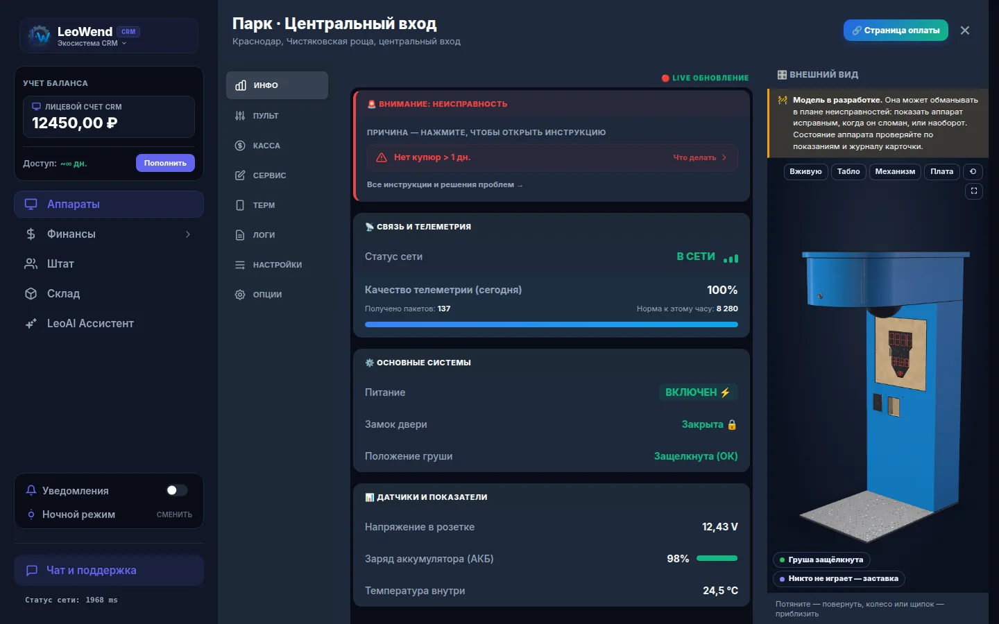Open the КАССА tab
999x624 pixels.
click(277, 146)
